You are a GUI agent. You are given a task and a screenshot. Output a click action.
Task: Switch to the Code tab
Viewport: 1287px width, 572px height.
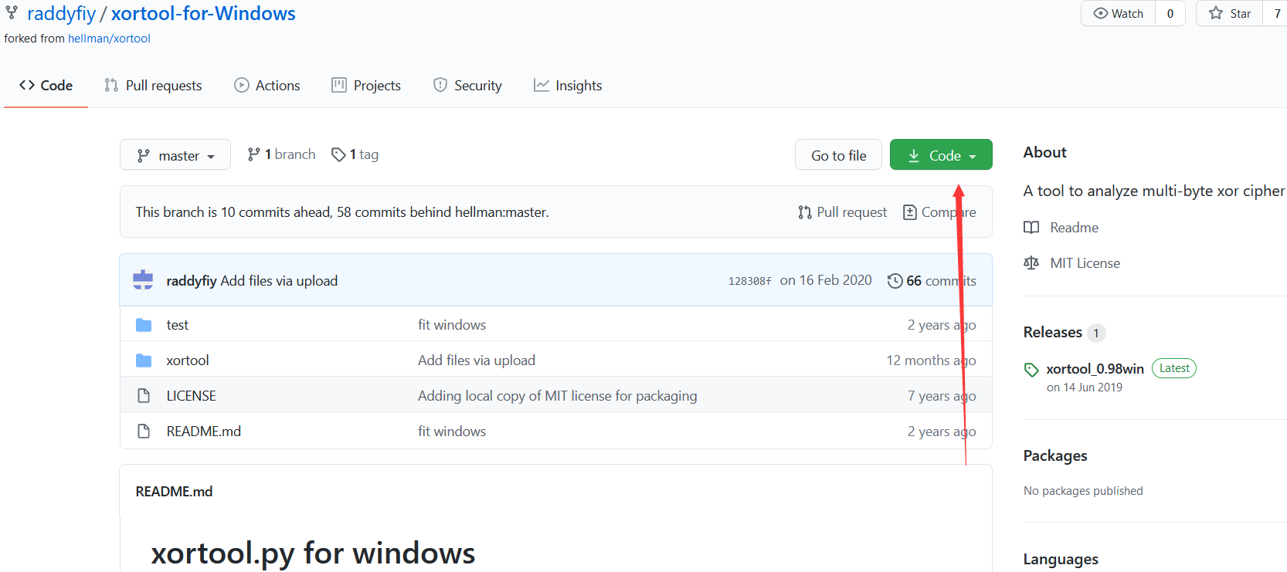click(46, 86)
